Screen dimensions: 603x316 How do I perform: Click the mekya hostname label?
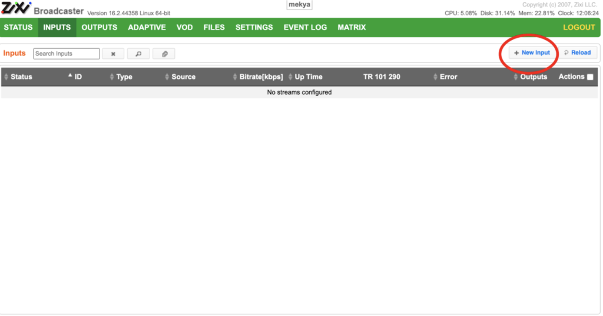299,5
